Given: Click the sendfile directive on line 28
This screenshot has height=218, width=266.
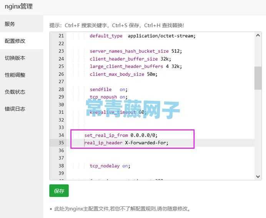Looking at the screenshot, I should pyautogui.click(x=101, y=89).
